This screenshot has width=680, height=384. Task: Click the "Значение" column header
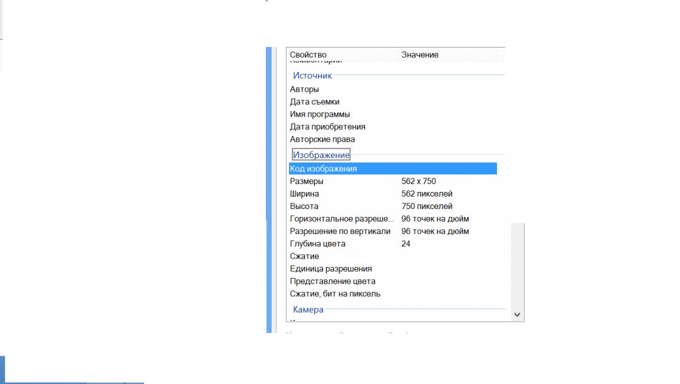[420, 55]
